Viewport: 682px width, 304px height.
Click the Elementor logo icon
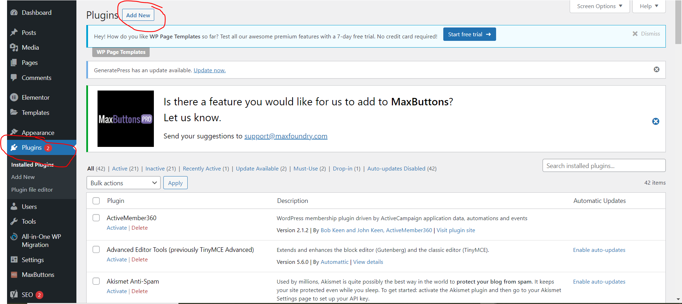click(14, 98)
